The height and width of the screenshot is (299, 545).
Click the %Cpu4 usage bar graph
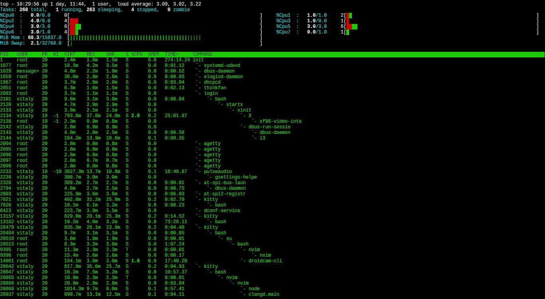click(75, 27)
